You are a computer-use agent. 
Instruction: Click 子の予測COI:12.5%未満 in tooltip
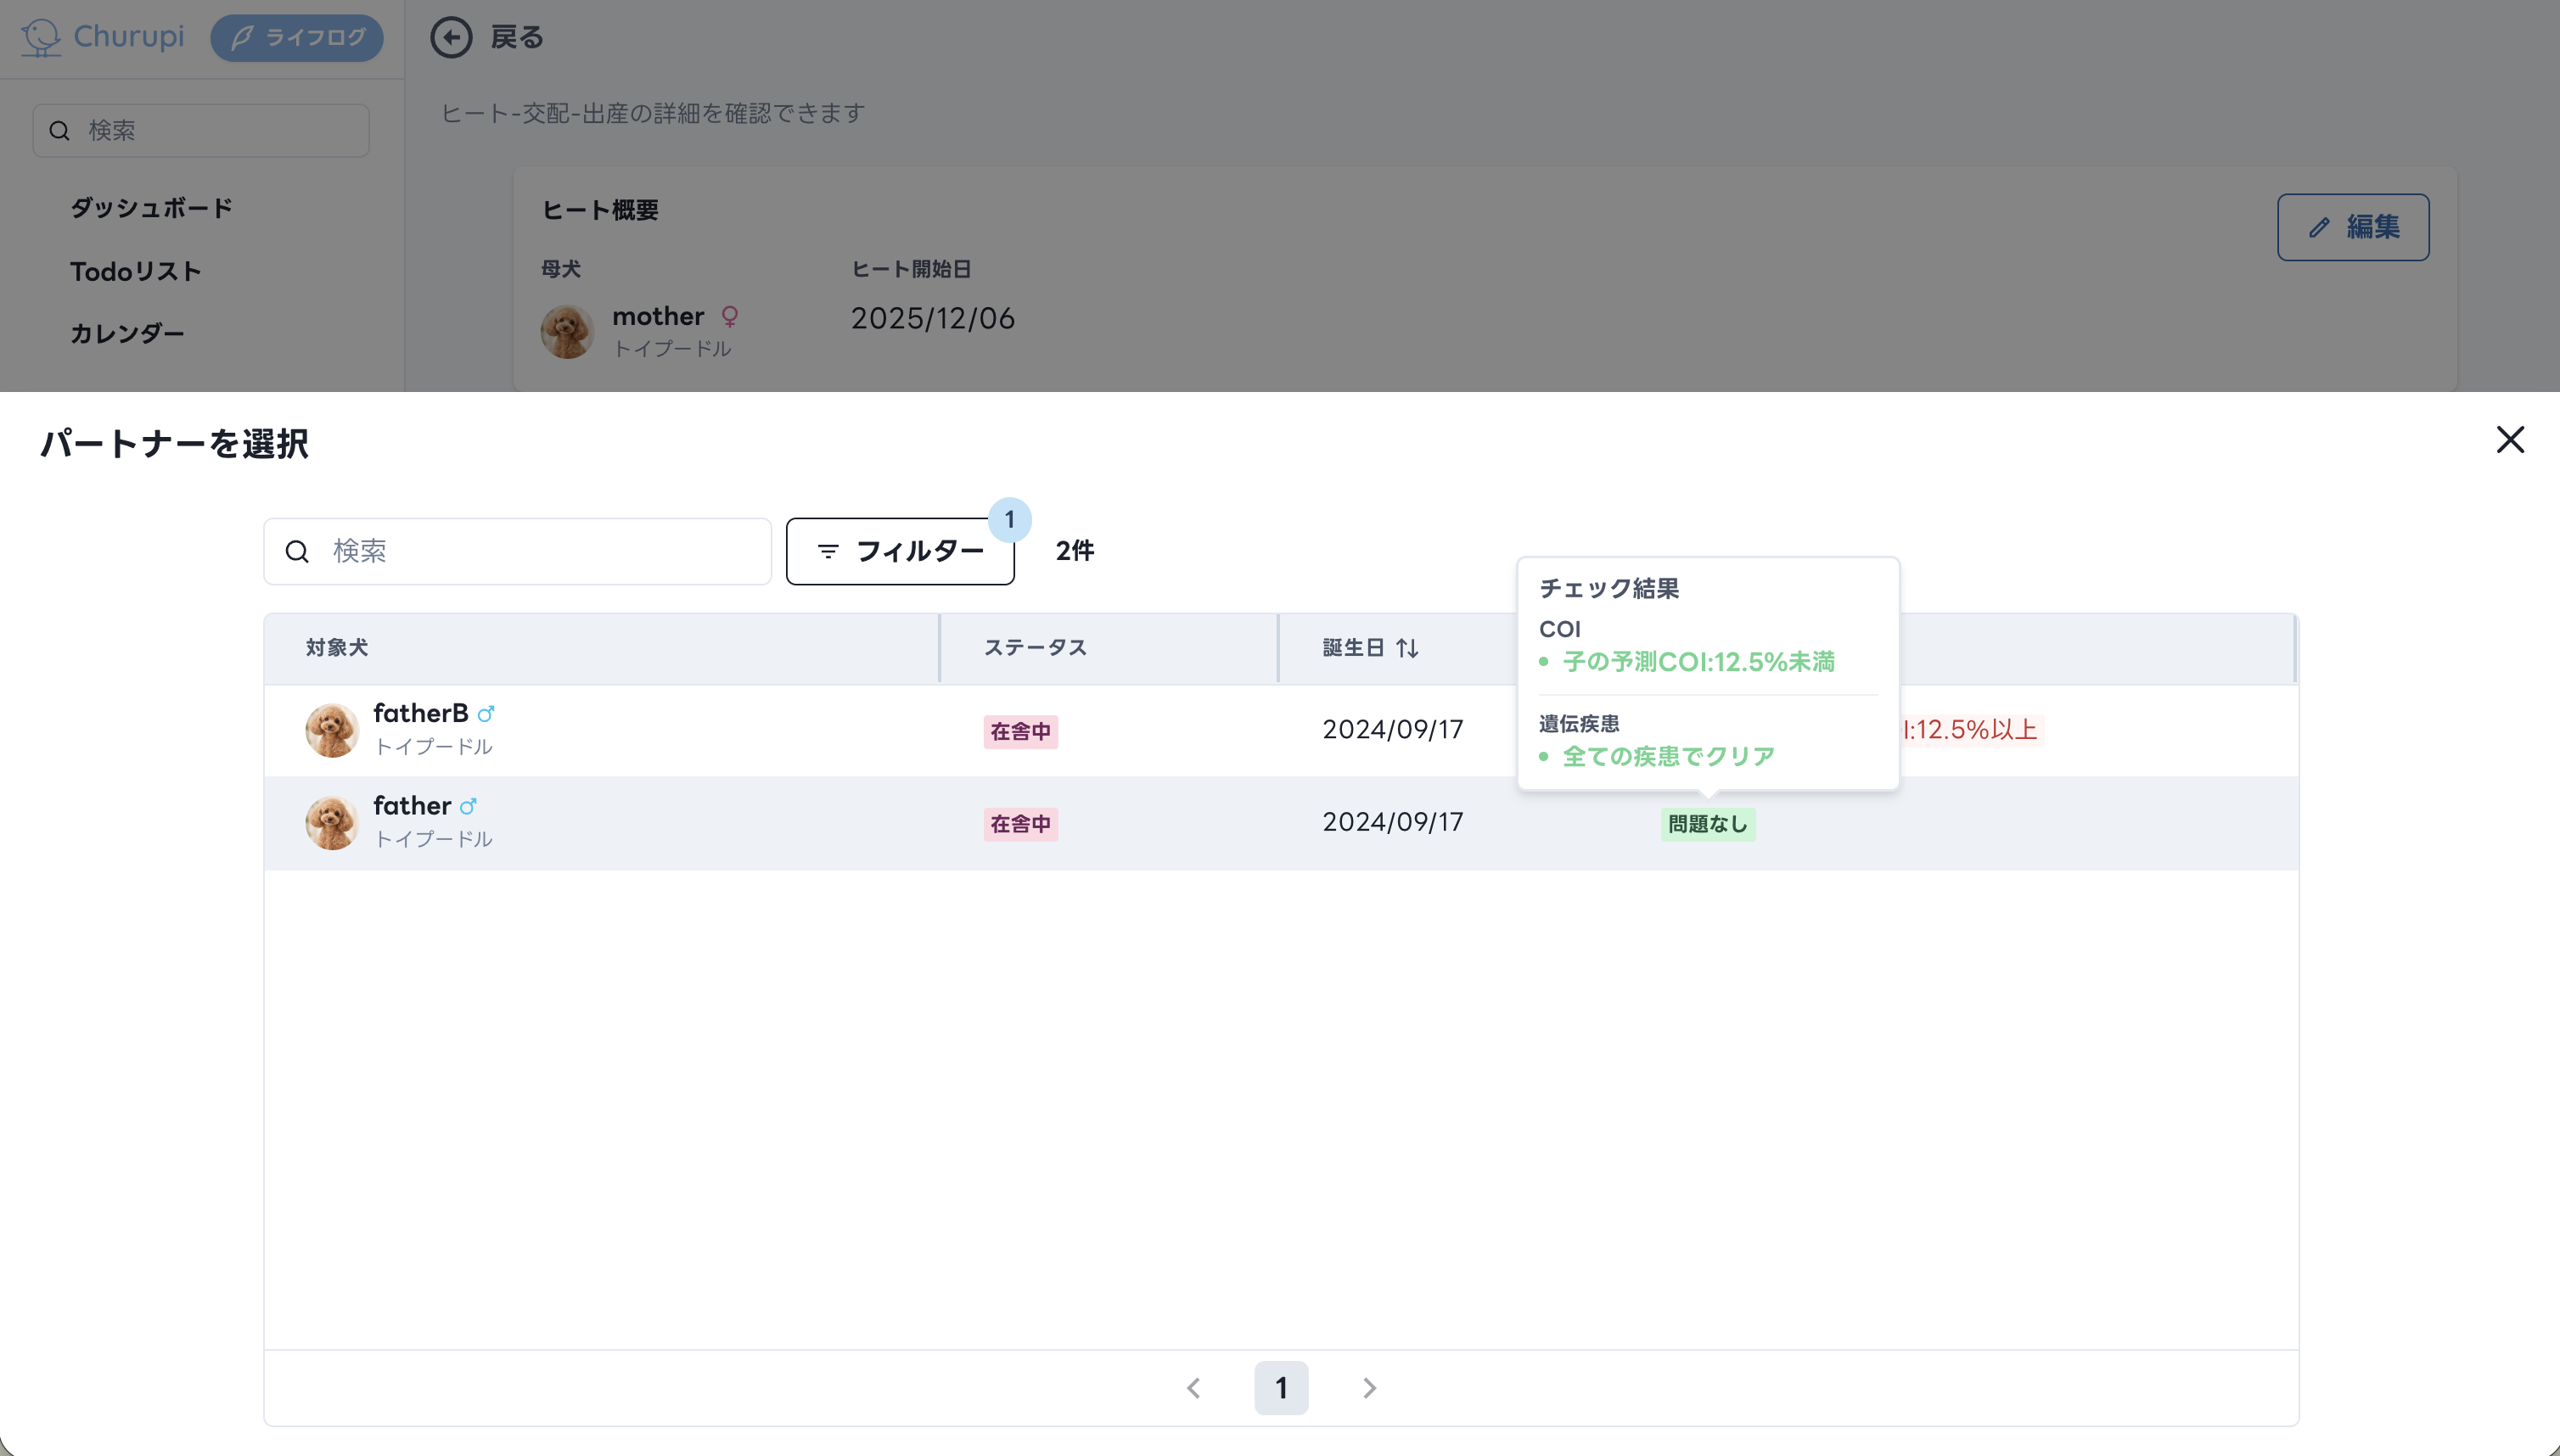pos(1698,662)
